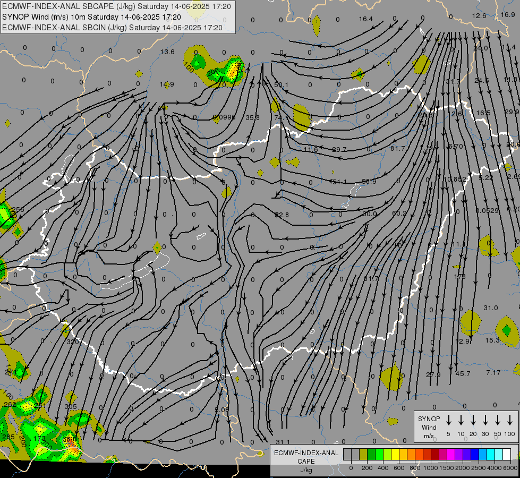Click the 11.6 value on the map
This screenshot has height=478, width=520.
(x=311, y=150)
